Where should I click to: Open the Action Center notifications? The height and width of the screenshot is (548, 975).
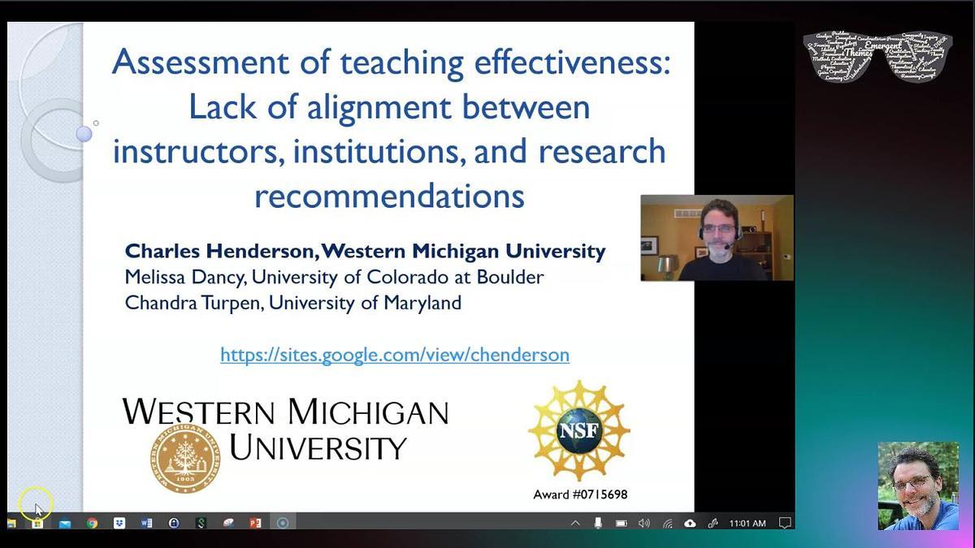[784, 524]
